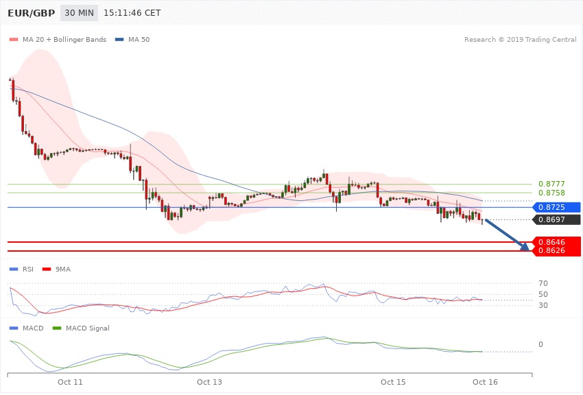This screenshot has height=395, width=583.
Task: Click the RSI legend line marker
Action: pyautogui.click(x=14, y=270)
